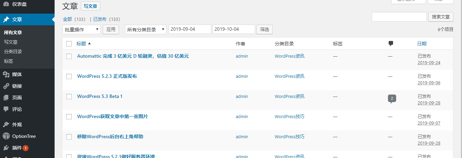Focus the post search text field
Image resolution: width=462 pixels, height=158 pixels.
399,17
